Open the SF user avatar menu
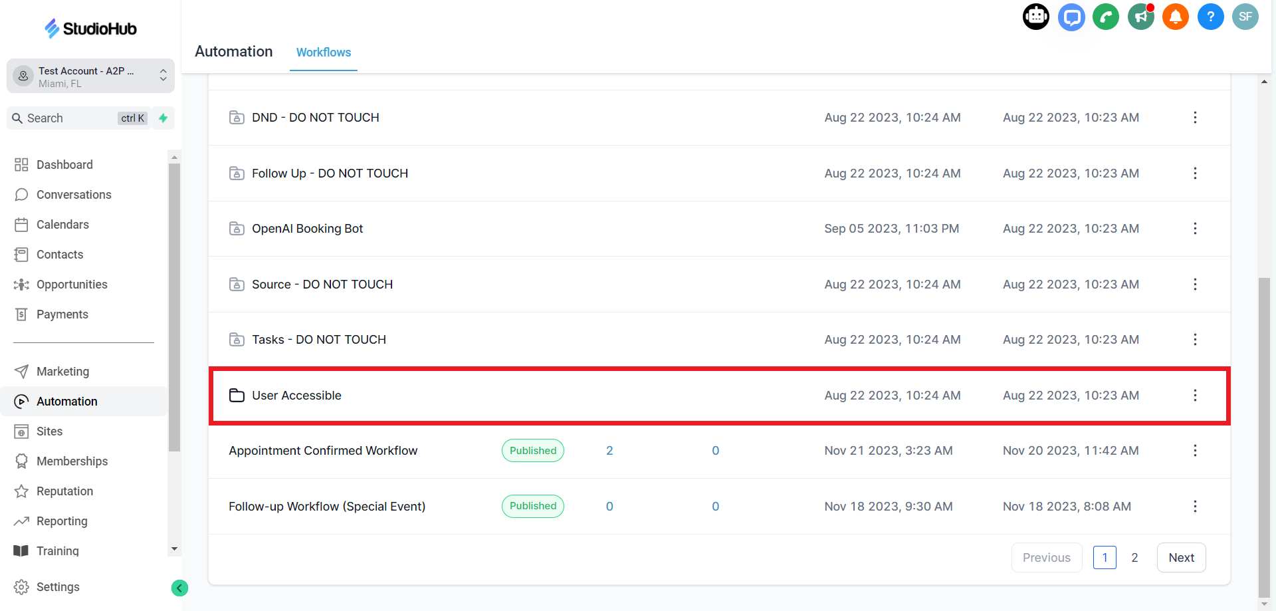The width and height of the screenshot is (1276, 611). tap(1245, 17)
